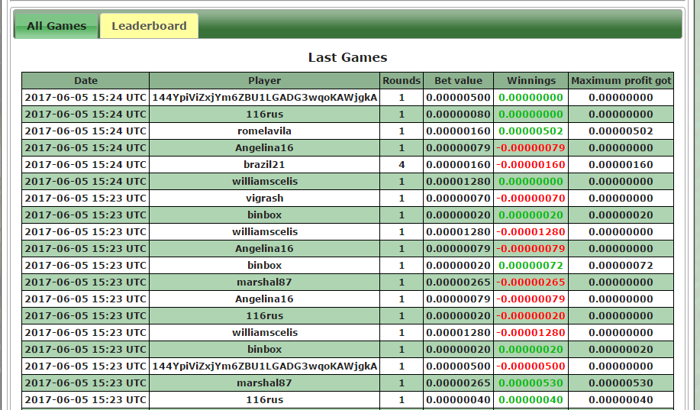Click the Rounds value 4 for brazil21
The width and height of the screenshot is (700, 410).
click(x=402, y=164)
